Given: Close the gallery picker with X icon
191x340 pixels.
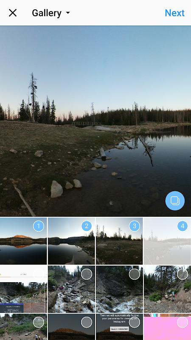Looking at the screenshot, I should (x=13, y=13).
